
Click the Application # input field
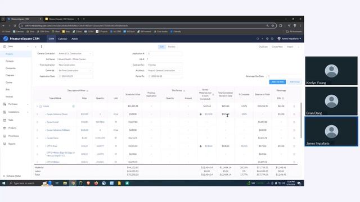click(164, 54)
